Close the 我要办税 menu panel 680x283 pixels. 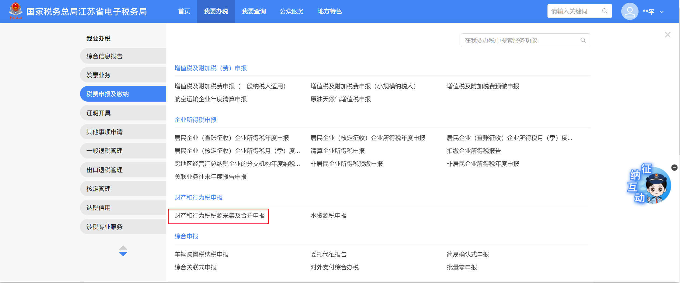coord(667,35)
